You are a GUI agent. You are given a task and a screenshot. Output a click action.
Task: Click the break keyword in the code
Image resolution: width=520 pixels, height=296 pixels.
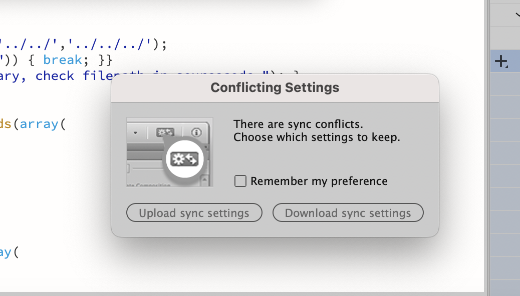tap(62, 59)
